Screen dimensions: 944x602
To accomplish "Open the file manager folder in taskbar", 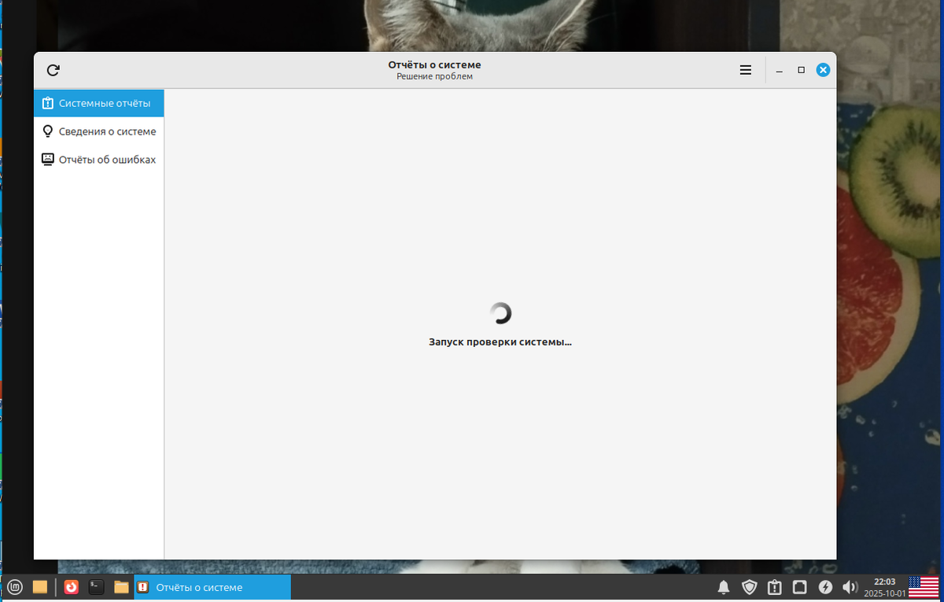I will point(121,587).
